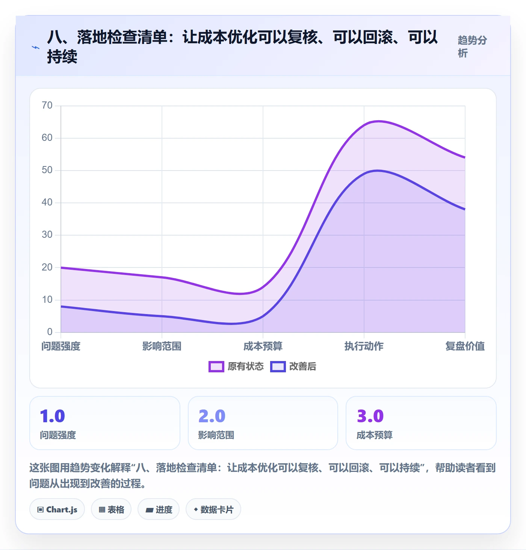
Task: Click the lightning bolt icon beside the title
Action: point(36,48)
